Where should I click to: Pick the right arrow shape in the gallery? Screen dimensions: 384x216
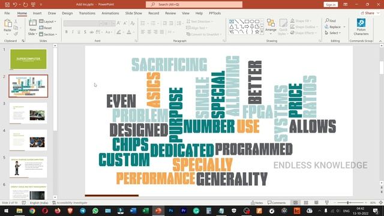247,26
